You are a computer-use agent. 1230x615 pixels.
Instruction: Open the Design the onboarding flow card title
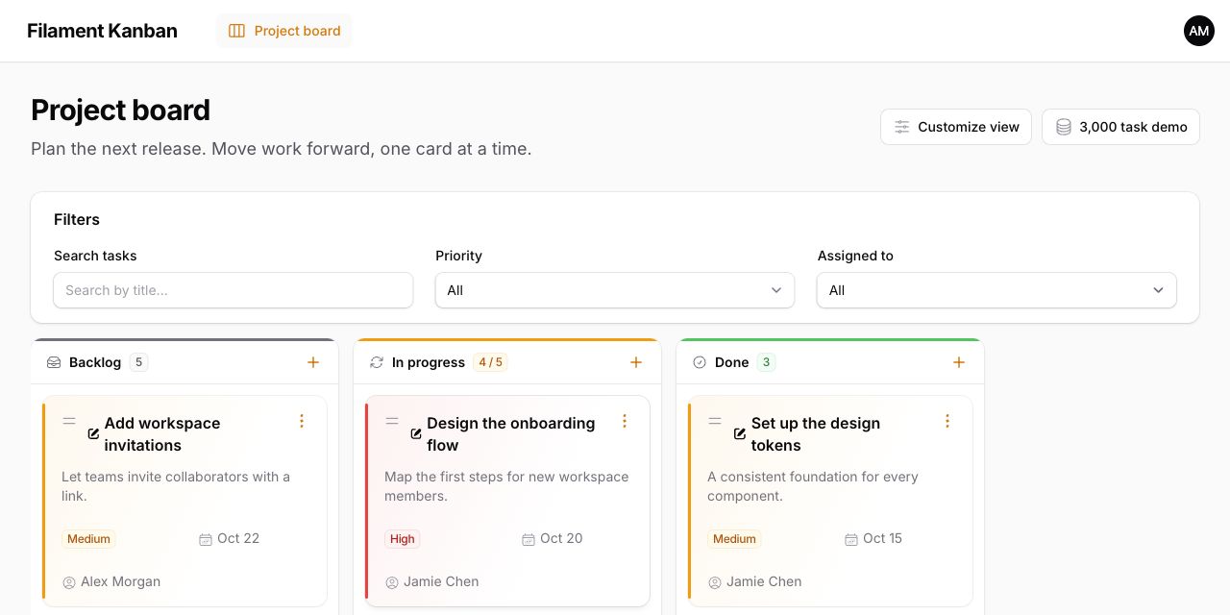tap(511, 434)
